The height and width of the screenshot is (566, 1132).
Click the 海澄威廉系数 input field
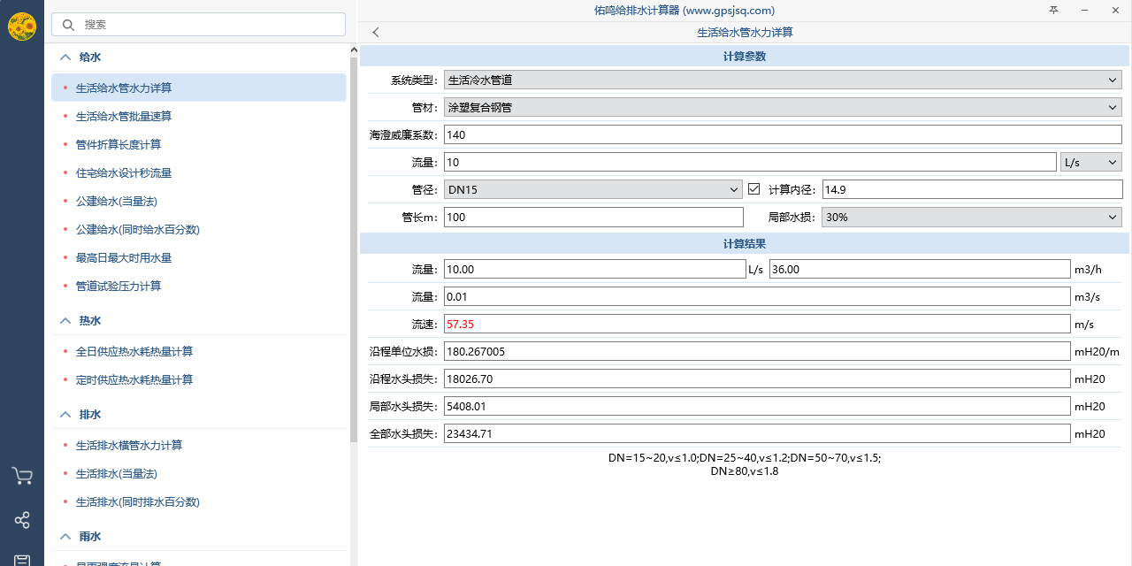click(x=782, y=135)
